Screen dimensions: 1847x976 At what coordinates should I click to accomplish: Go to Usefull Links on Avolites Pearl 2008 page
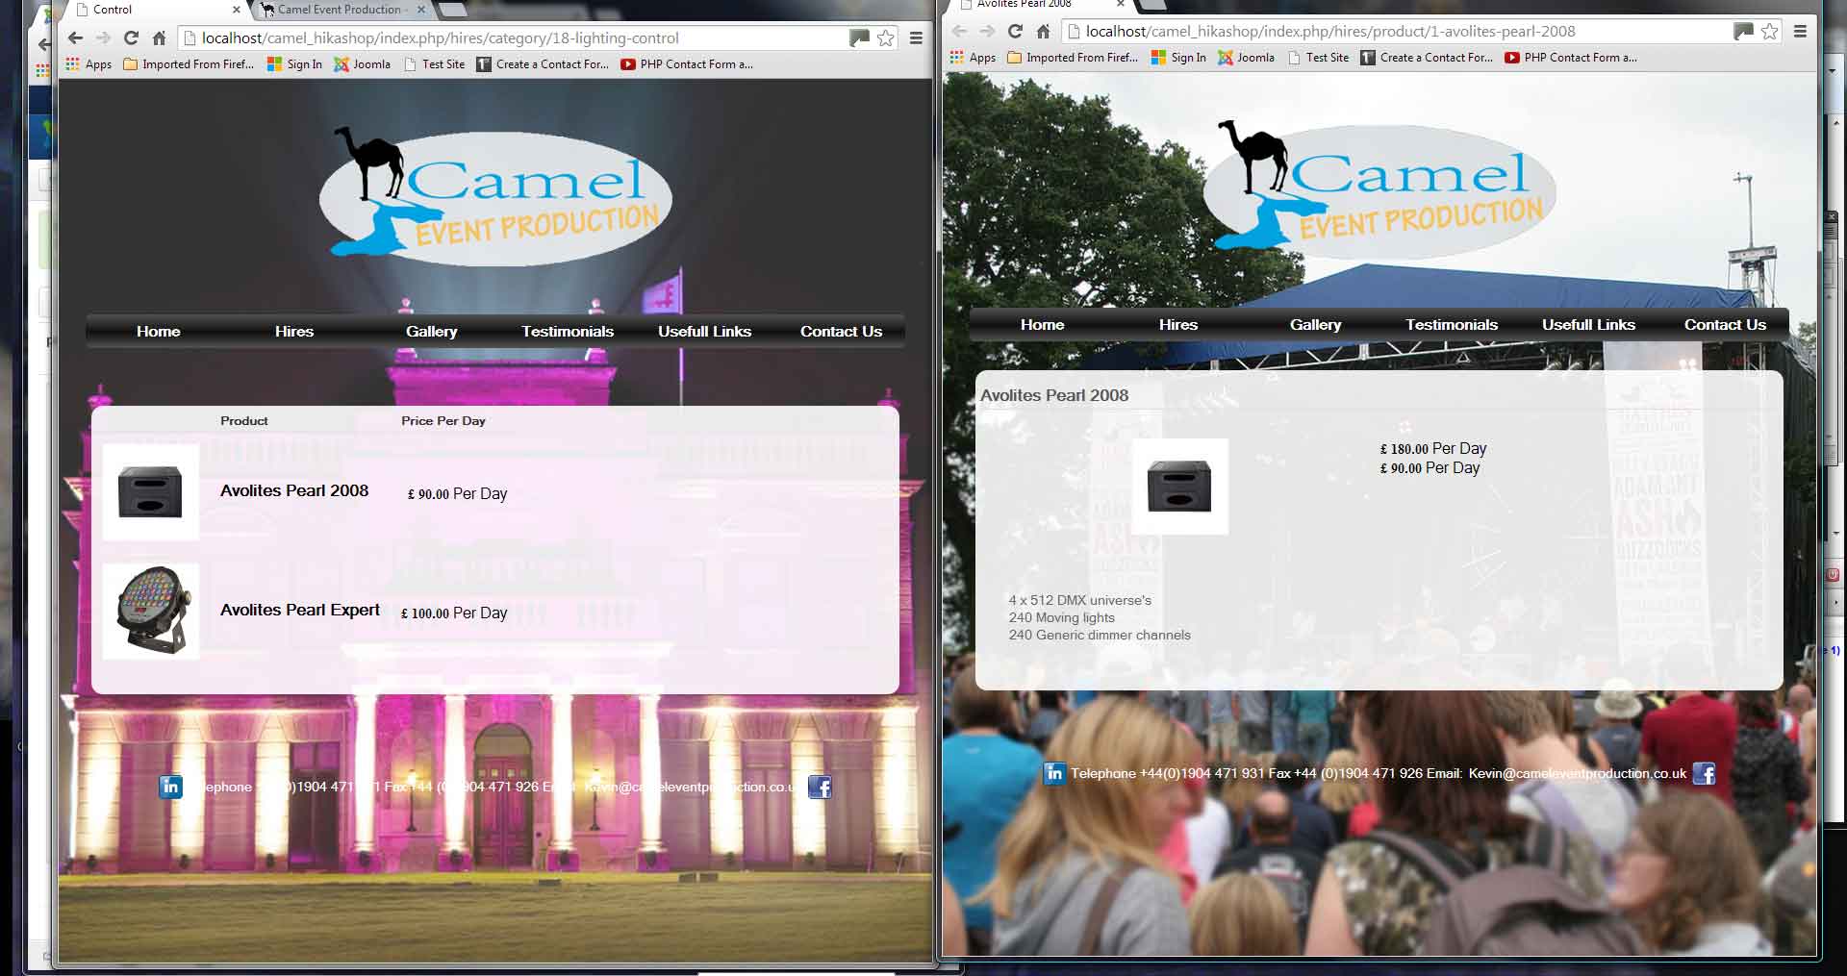[x=1588, y=325]
